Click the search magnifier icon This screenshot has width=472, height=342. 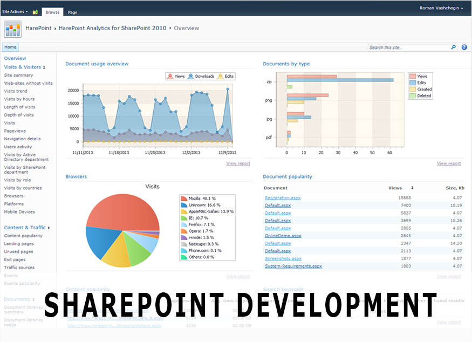(453, 47)
